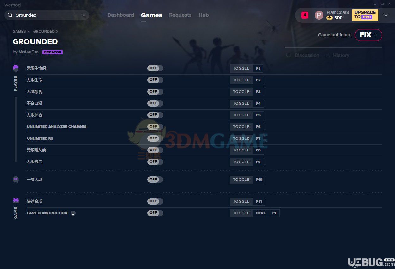Click the F5 hotkey for 无限护盾

click(258, 115)
